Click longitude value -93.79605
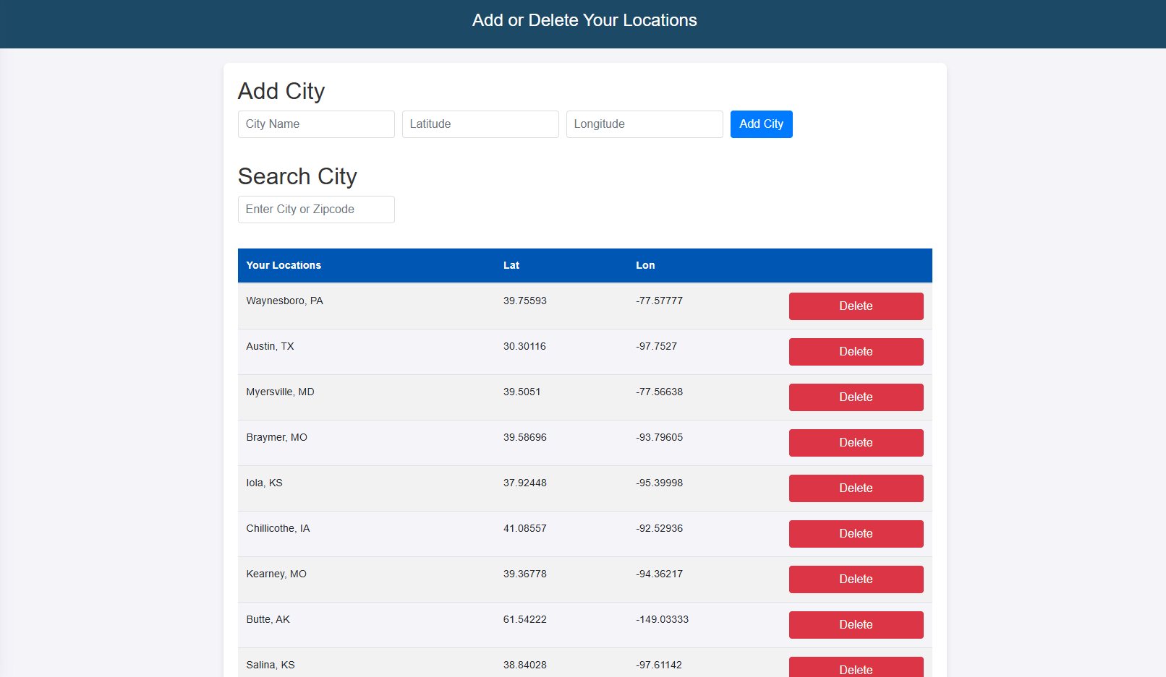Screen dimensions: 1166x677 (660, 437)
